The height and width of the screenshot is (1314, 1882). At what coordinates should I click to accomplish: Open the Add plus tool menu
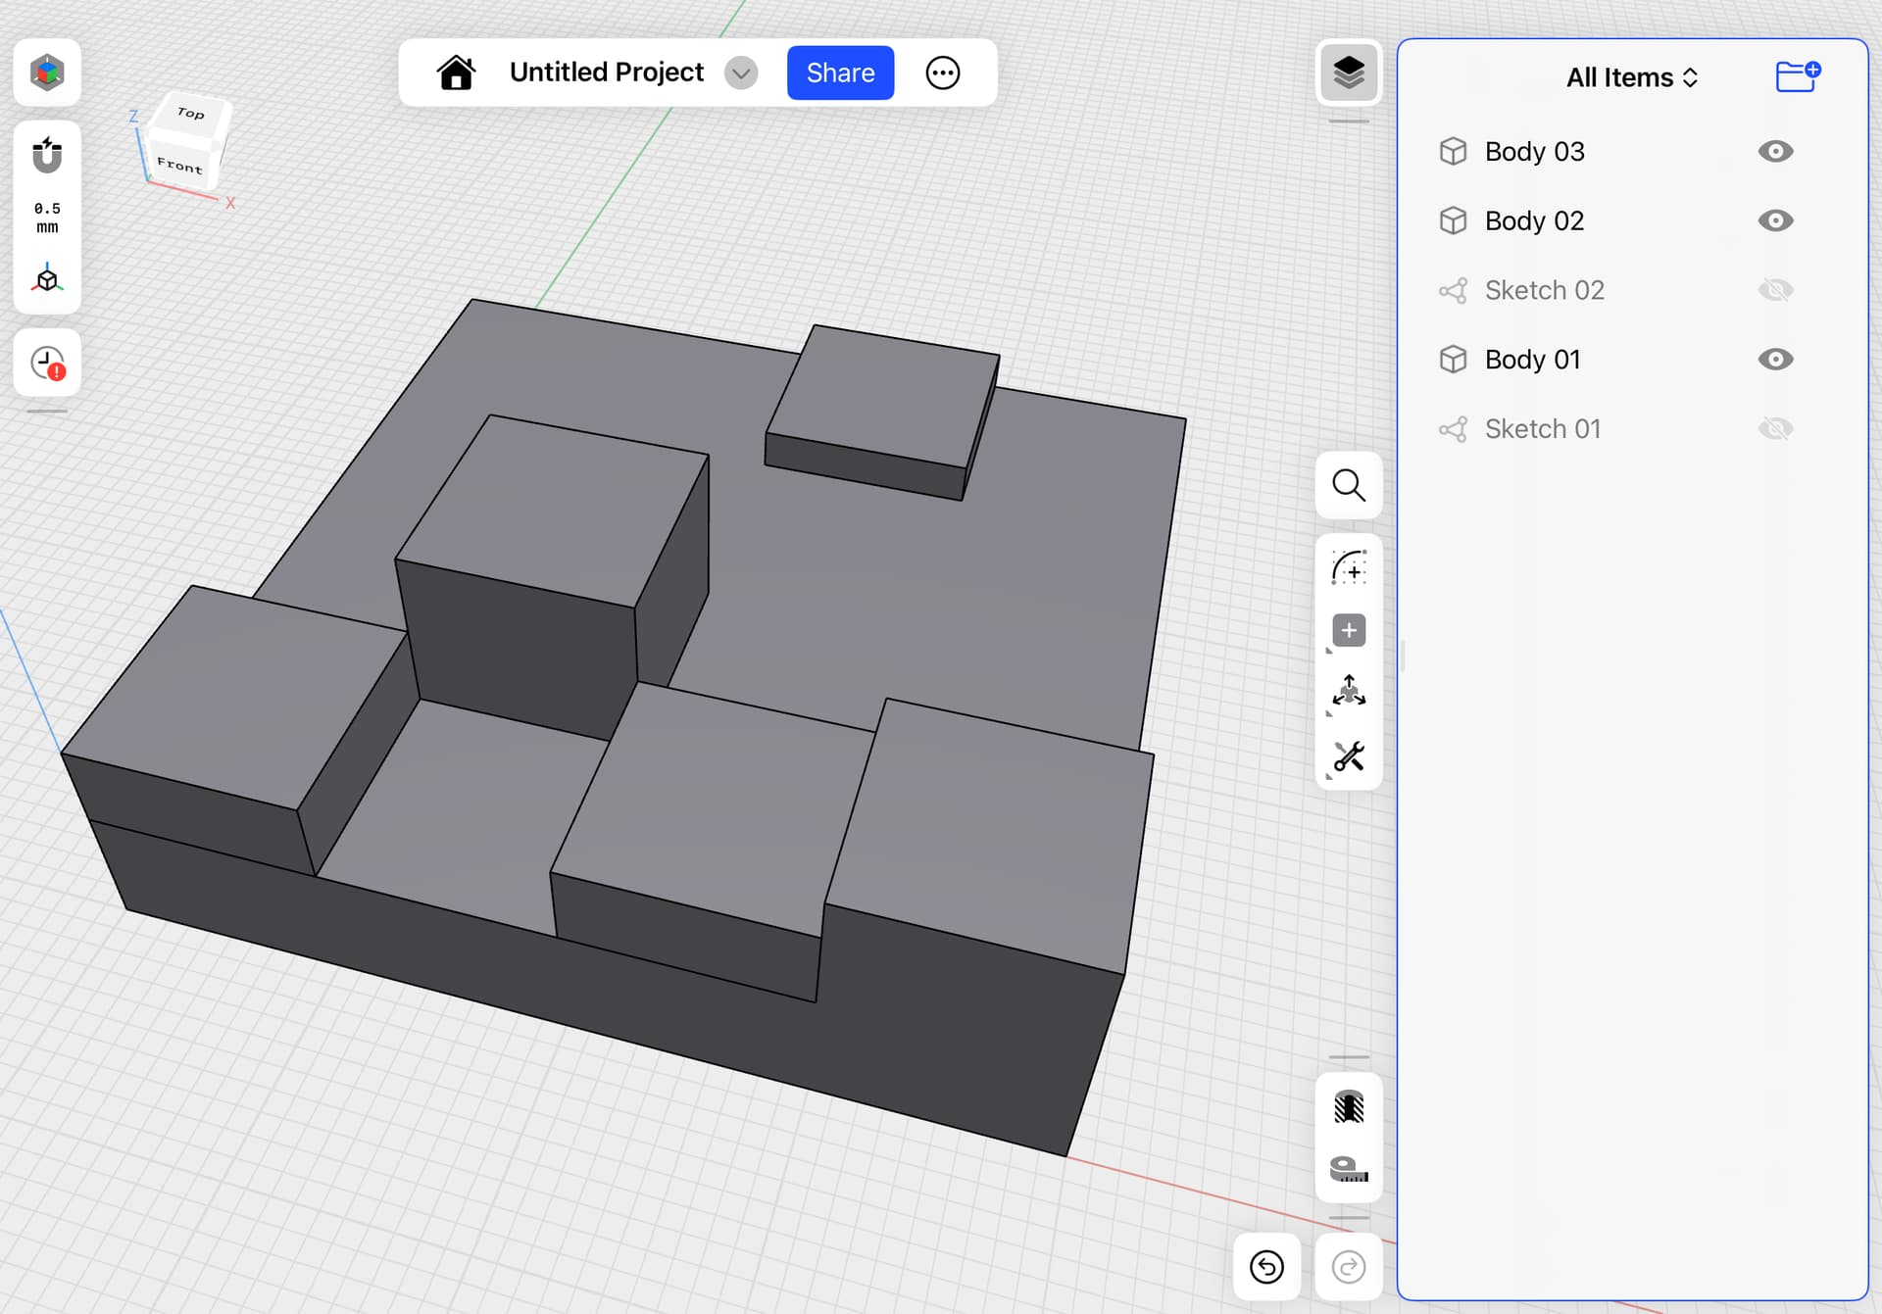[1349, 630]
